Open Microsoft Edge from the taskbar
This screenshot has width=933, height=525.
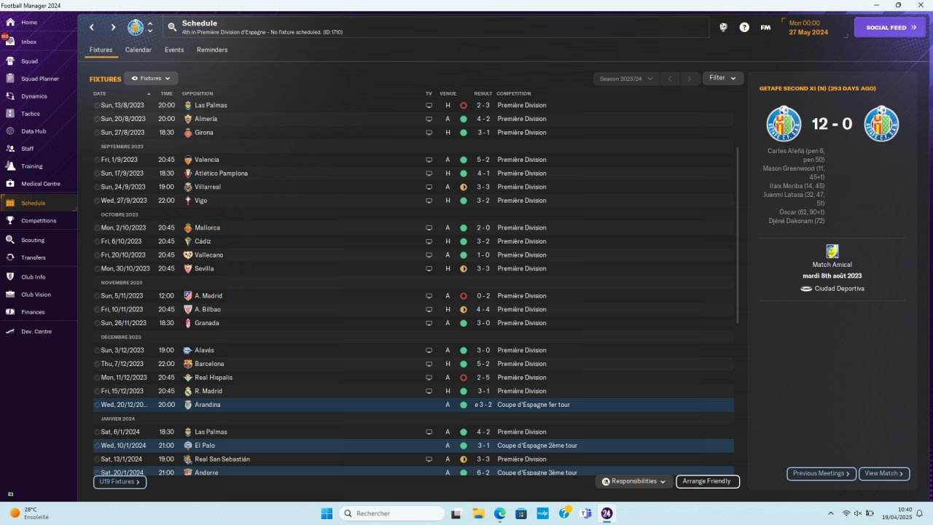(500, 513)
